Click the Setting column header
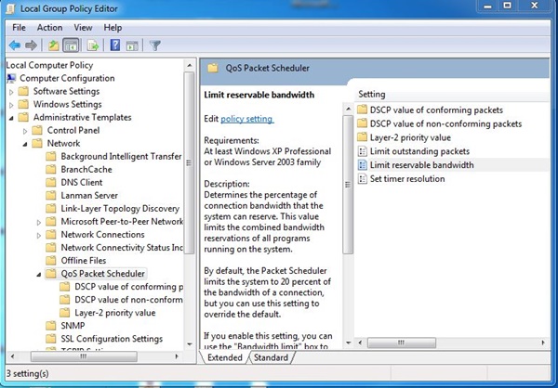This screenshot has height=388, width=558. [372, 94]
